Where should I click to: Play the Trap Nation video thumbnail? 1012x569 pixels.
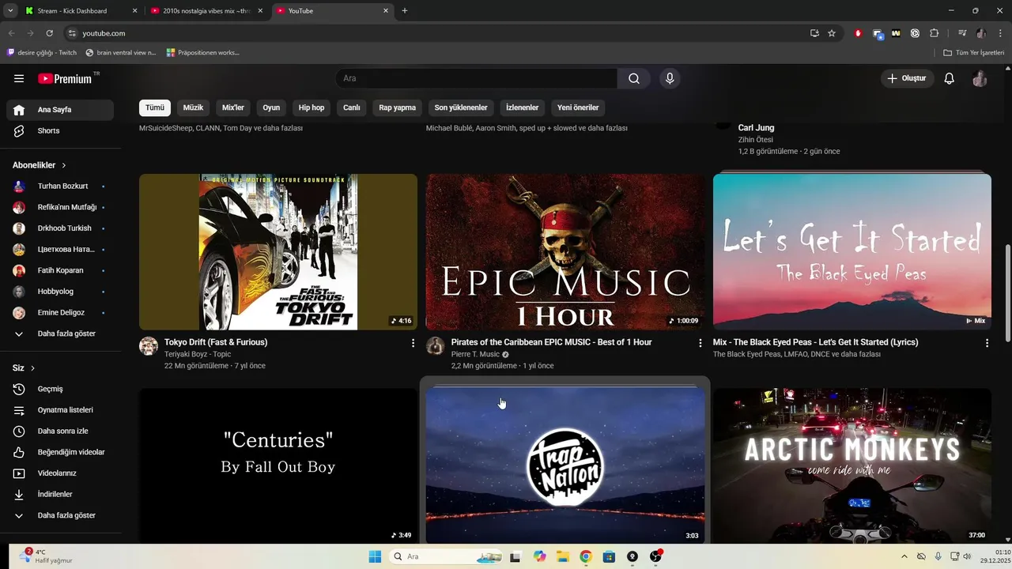coord(565,465)
